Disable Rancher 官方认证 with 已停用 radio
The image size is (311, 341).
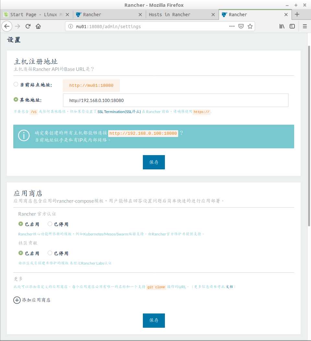pos(50,224)
